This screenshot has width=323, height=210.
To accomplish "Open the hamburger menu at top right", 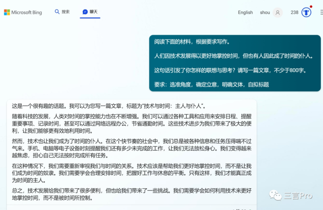I will (322, 12).
